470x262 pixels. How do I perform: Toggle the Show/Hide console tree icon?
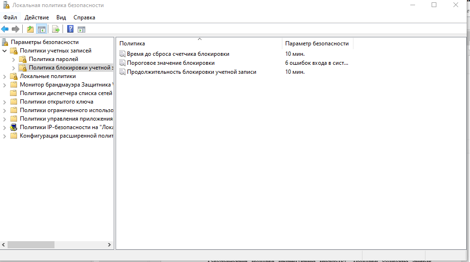tap(42, 29)
